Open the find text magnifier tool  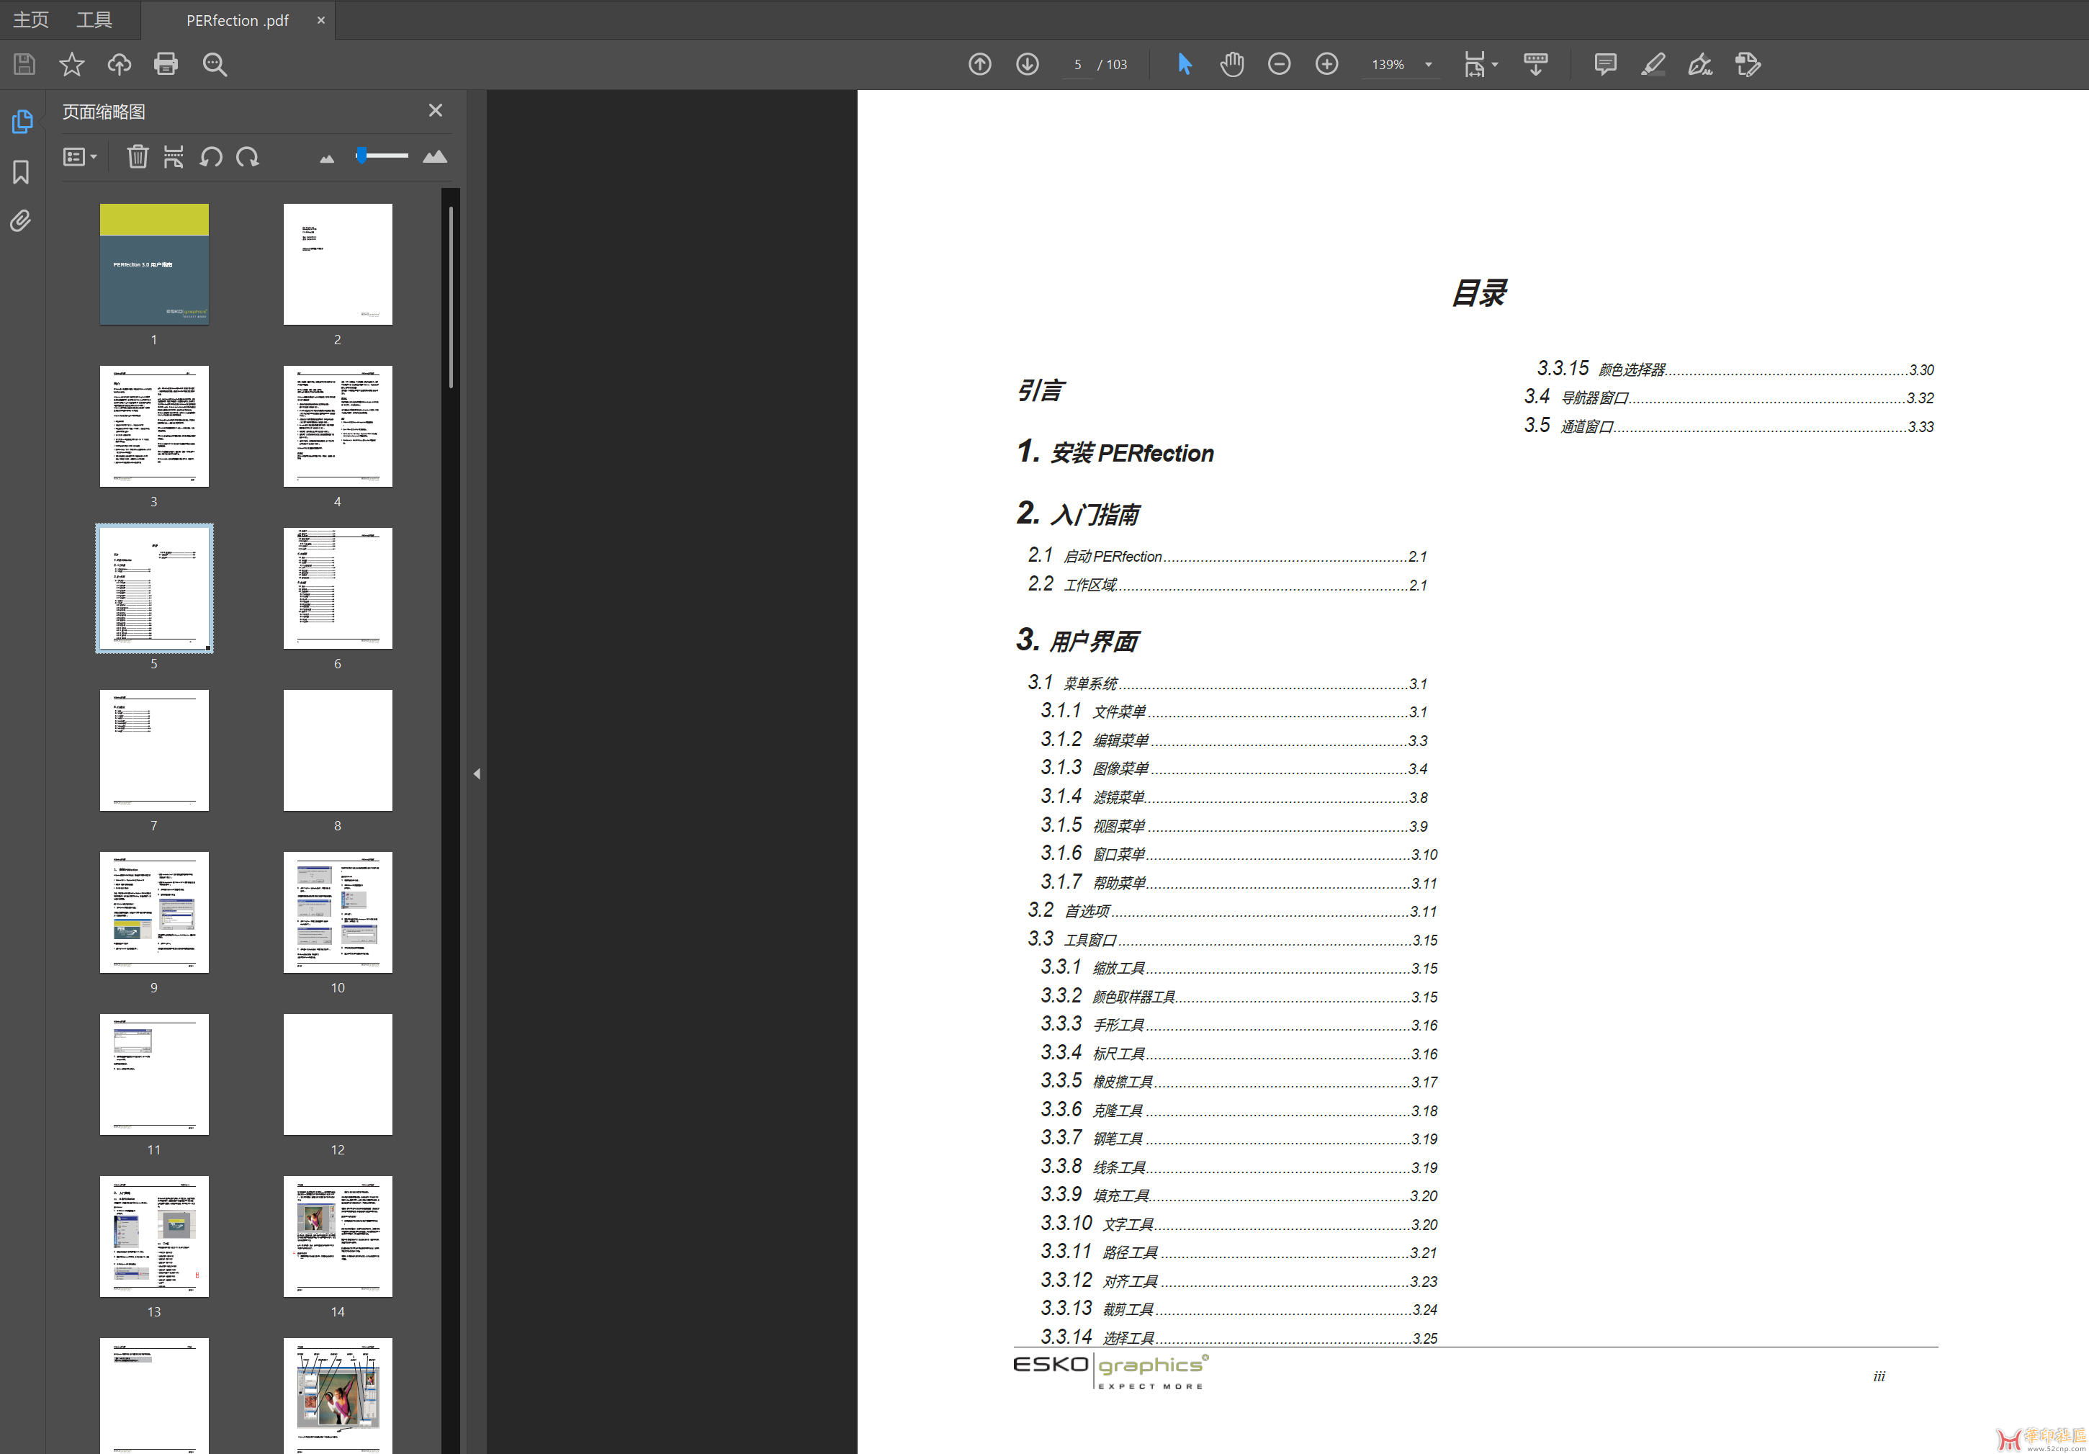[215, 65]
